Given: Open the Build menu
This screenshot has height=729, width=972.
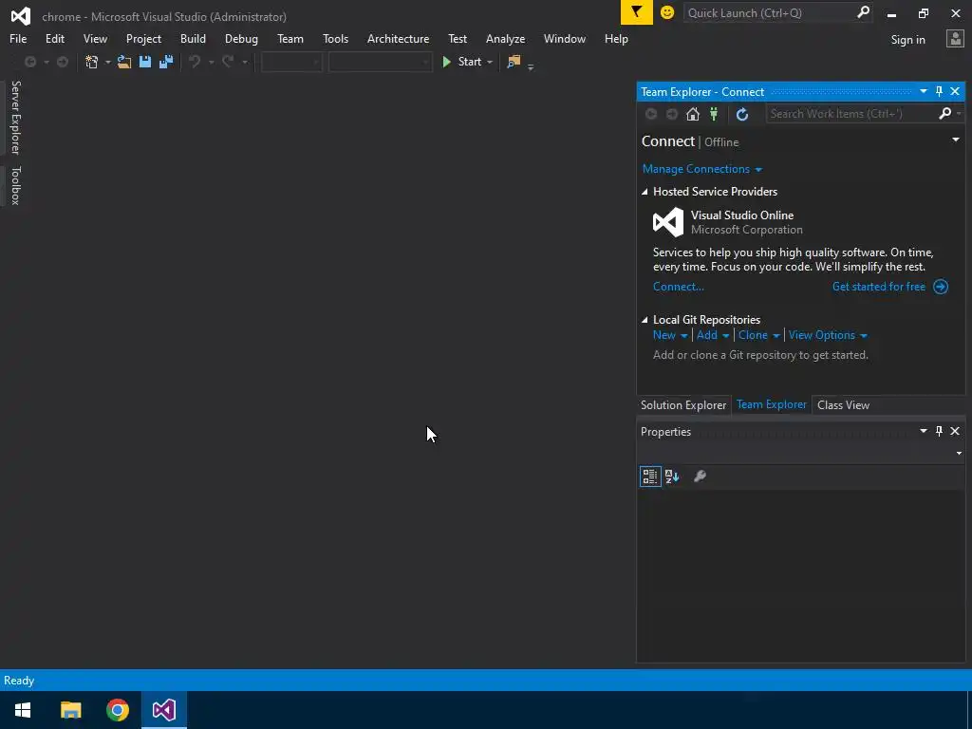Looking at the screenshot, I should click(x=193, y=39).
